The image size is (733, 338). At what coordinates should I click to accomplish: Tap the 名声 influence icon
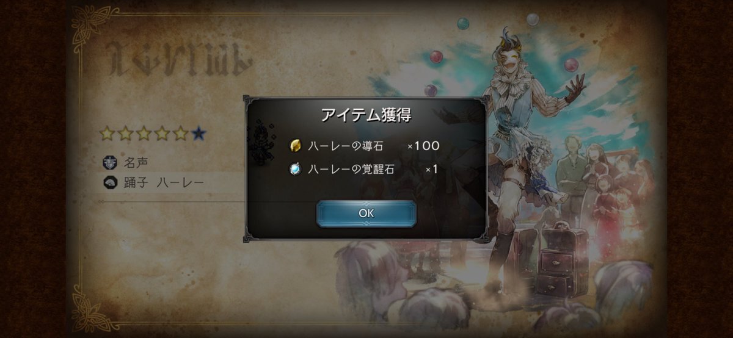pyautogui.click(x=111, y=163)
